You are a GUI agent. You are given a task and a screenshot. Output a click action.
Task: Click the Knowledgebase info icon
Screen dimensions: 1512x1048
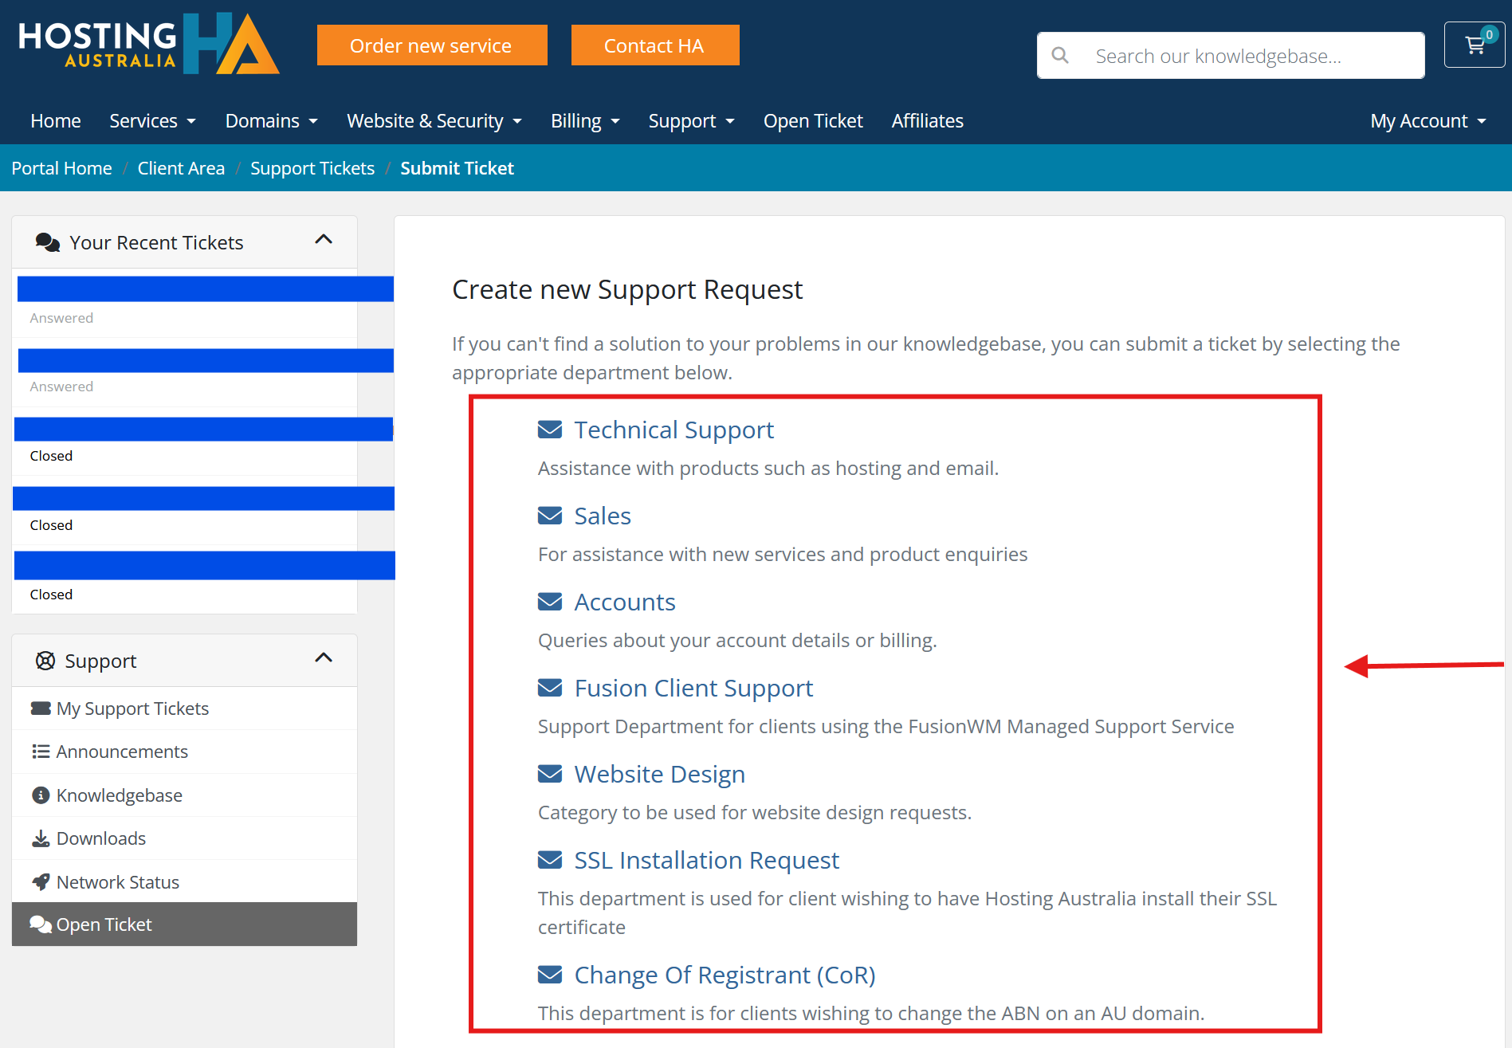pos(41,795)
